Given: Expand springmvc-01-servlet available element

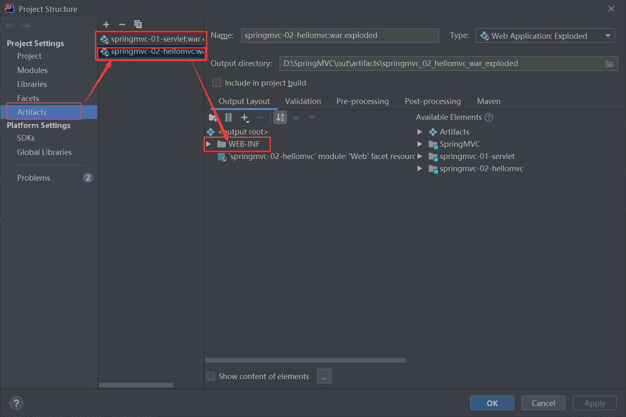Looking at the screenshot, I should (420, 156).
